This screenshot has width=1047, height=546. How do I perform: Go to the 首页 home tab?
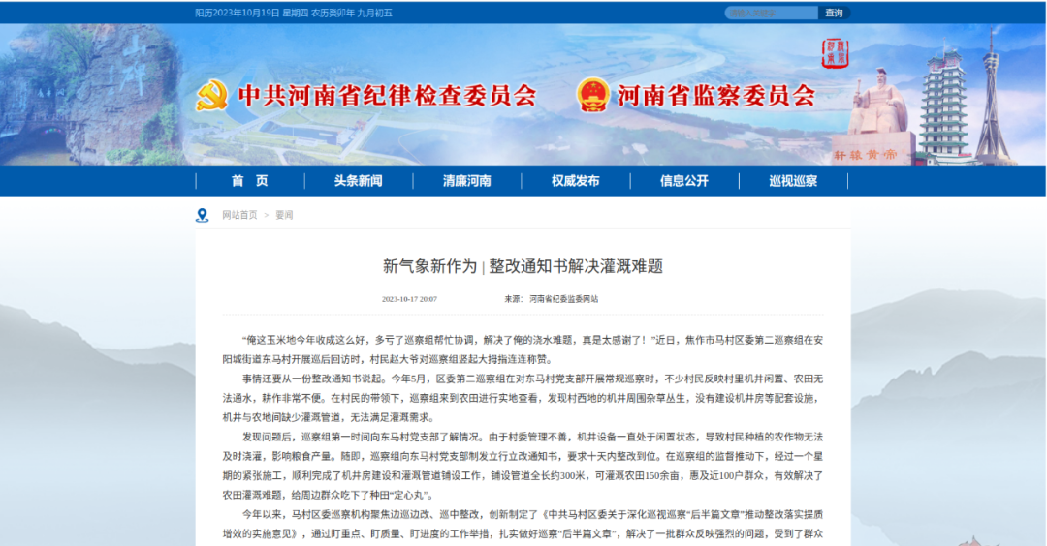coord(249,181)
